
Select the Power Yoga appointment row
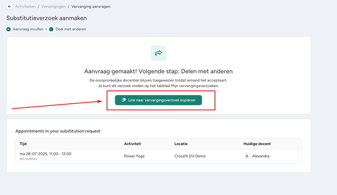click(158, 156)
